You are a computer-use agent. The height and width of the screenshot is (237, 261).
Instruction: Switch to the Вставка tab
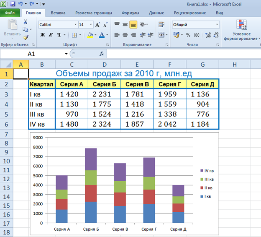point(58,13)
